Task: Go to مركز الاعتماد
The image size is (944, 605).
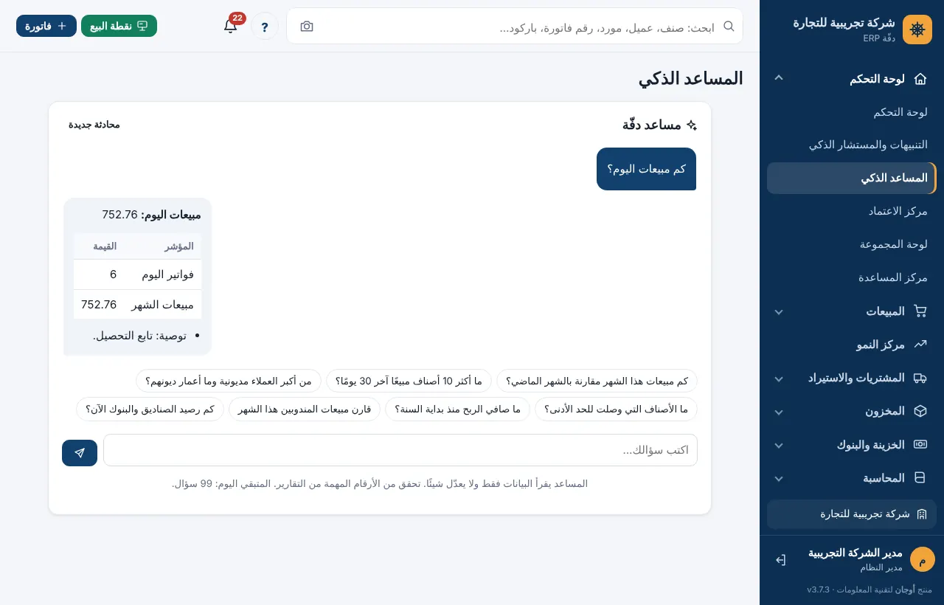Action: pyautogui.click(x=852, y=212)
